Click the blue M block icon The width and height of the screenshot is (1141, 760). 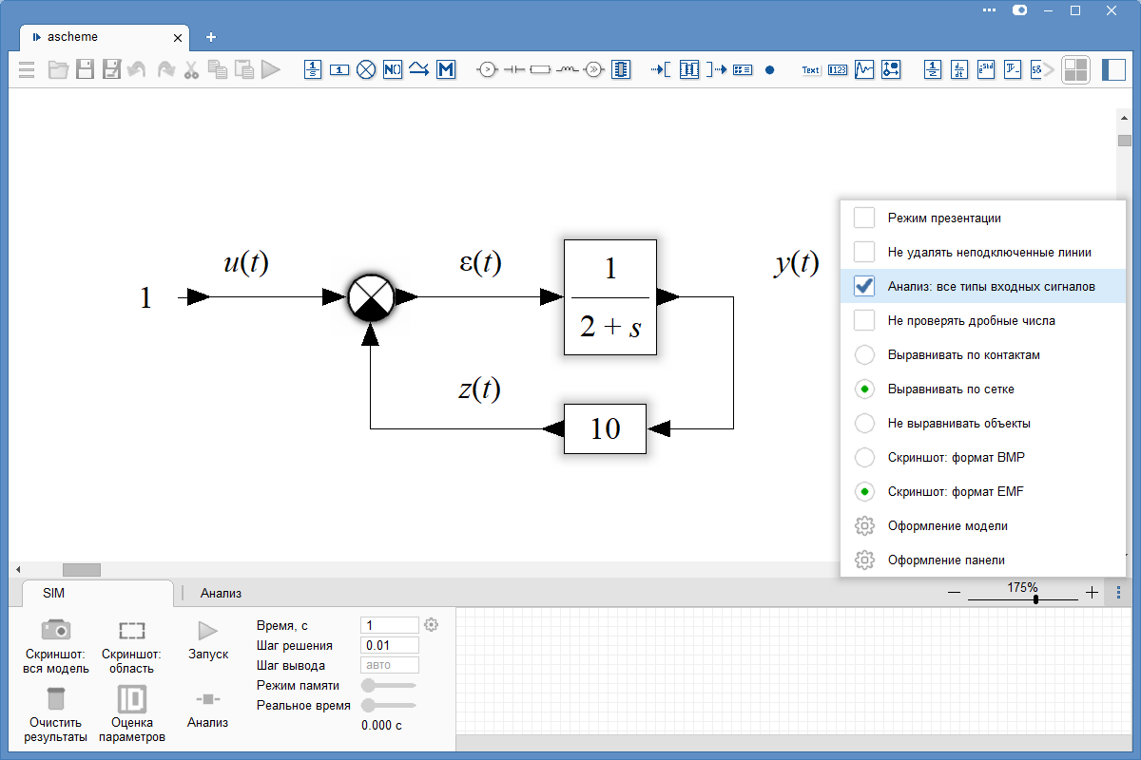(x=446, y=69)
